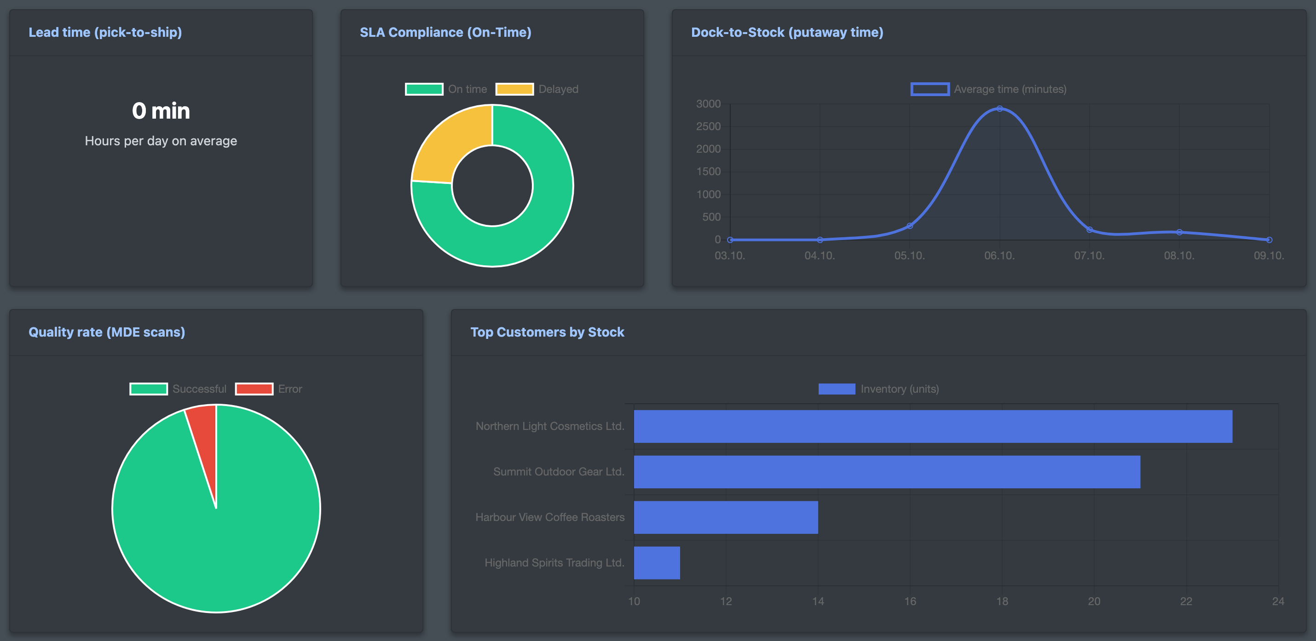Click Hours per day on average text
Image resolution: width=1316 pixels, height=641 pixels.
coord(161,141)
